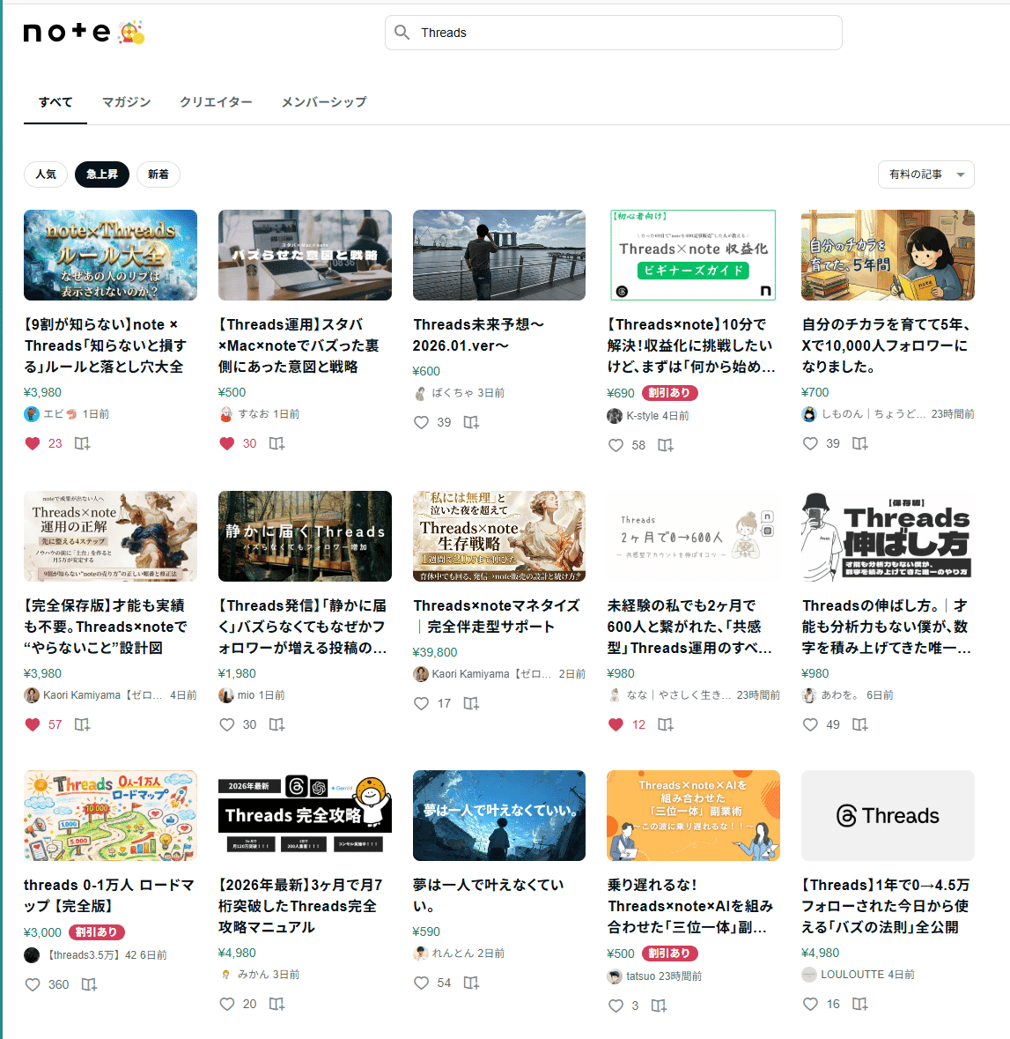The width and height of the screenshot is (1010, 1039).
Task: Bookmark the 乗り遅れるな Threads×note×AI article
Action: click(659, 1006)
